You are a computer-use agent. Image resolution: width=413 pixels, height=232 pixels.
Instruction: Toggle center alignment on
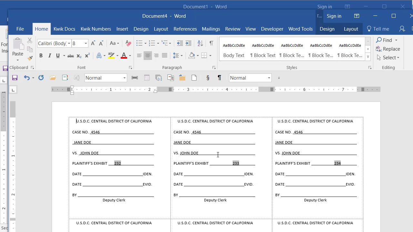pos(147,56)
